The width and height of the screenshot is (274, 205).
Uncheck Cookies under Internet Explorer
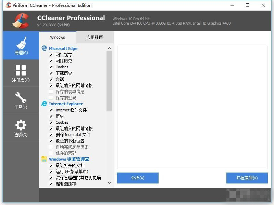tap(51, 122)
